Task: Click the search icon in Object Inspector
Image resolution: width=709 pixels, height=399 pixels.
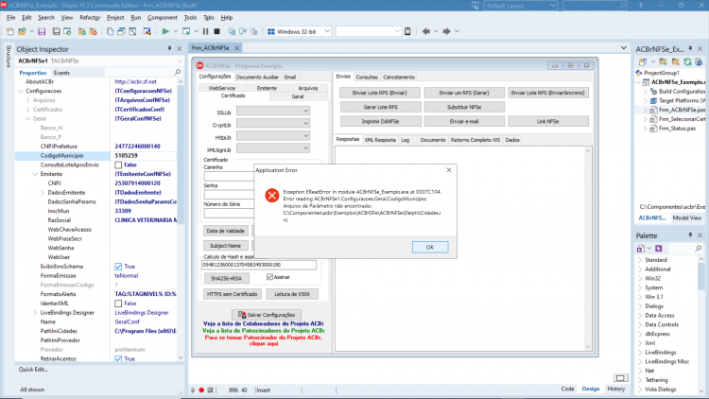Action: click(178, 73)
